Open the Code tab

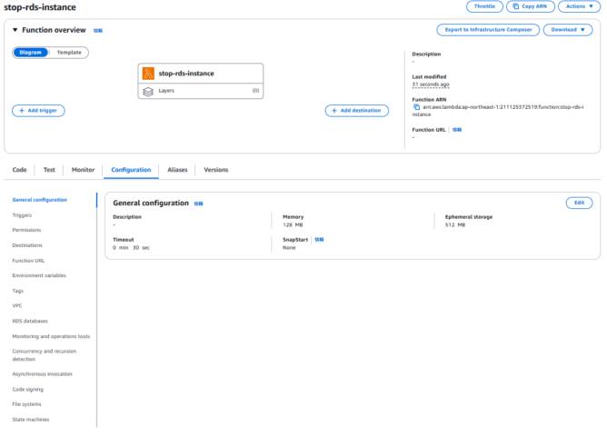point(19,170)
